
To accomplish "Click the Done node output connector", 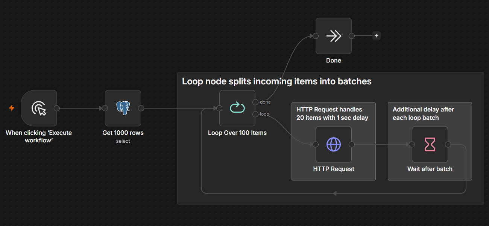I will [352, 36].
